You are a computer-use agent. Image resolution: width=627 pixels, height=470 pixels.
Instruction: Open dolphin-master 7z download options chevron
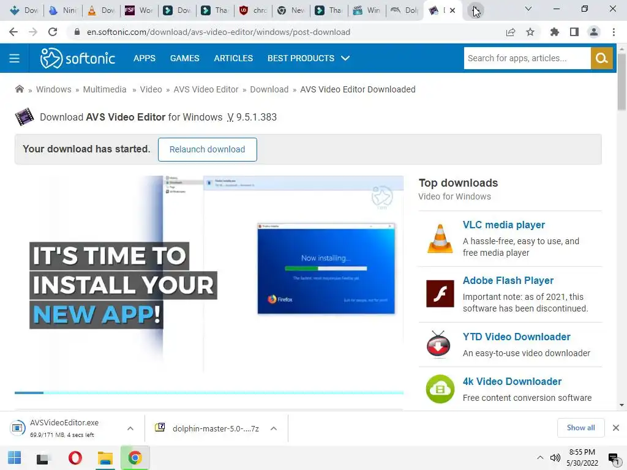click(274, 428)
